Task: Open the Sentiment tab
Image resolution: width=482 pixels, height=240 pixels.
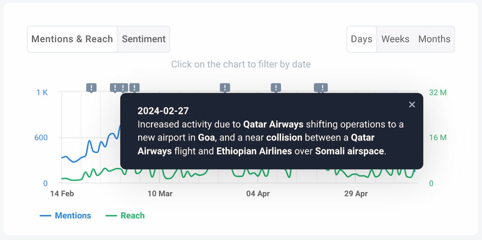Action: click(144, 39)
